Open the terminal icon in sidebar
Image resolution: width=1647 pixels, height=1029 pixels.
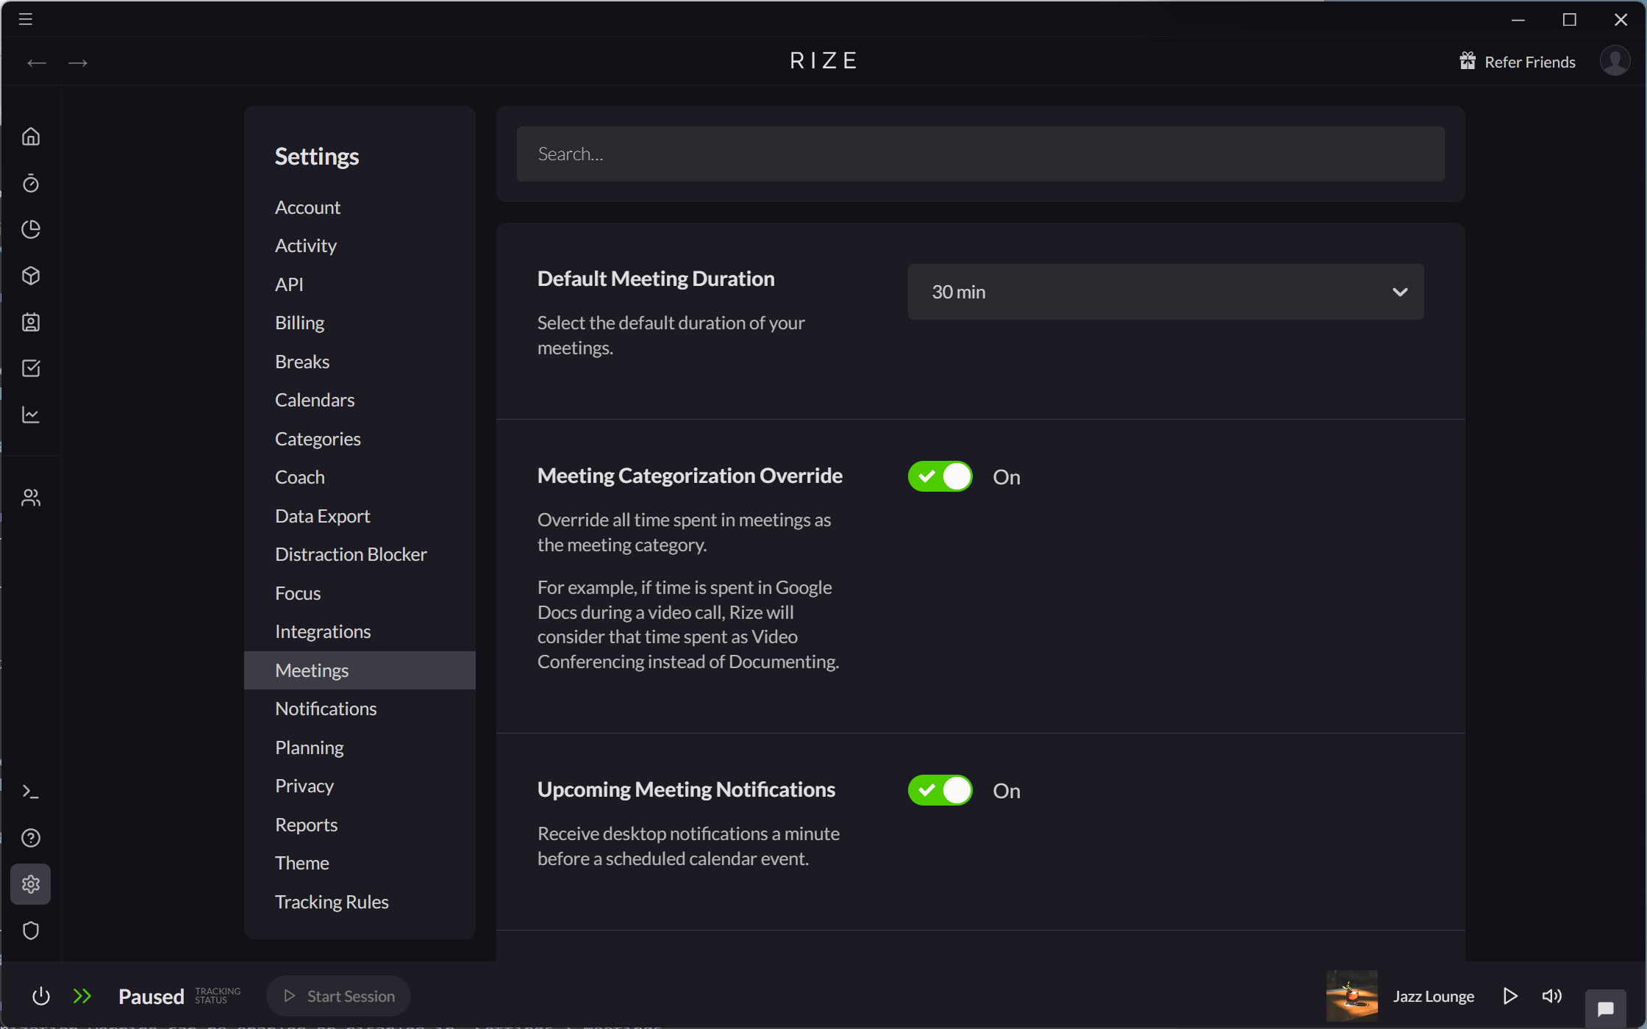tap(31, 792)
